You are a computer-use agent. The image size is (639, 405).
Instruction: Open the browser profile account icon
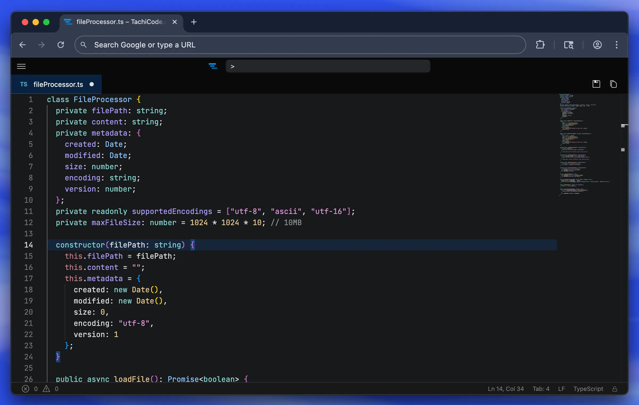click(597, 45)
